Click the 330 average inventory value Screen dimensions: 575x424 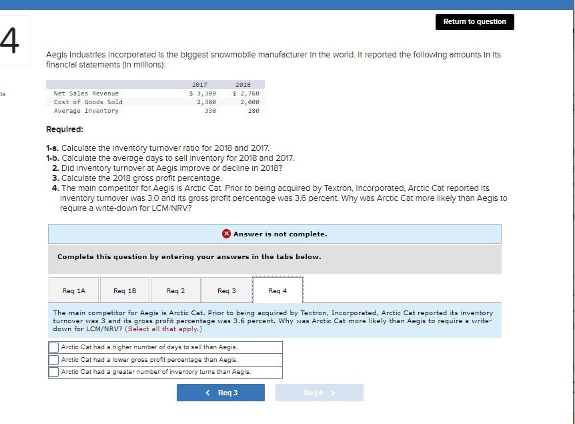tap(210, 110)
